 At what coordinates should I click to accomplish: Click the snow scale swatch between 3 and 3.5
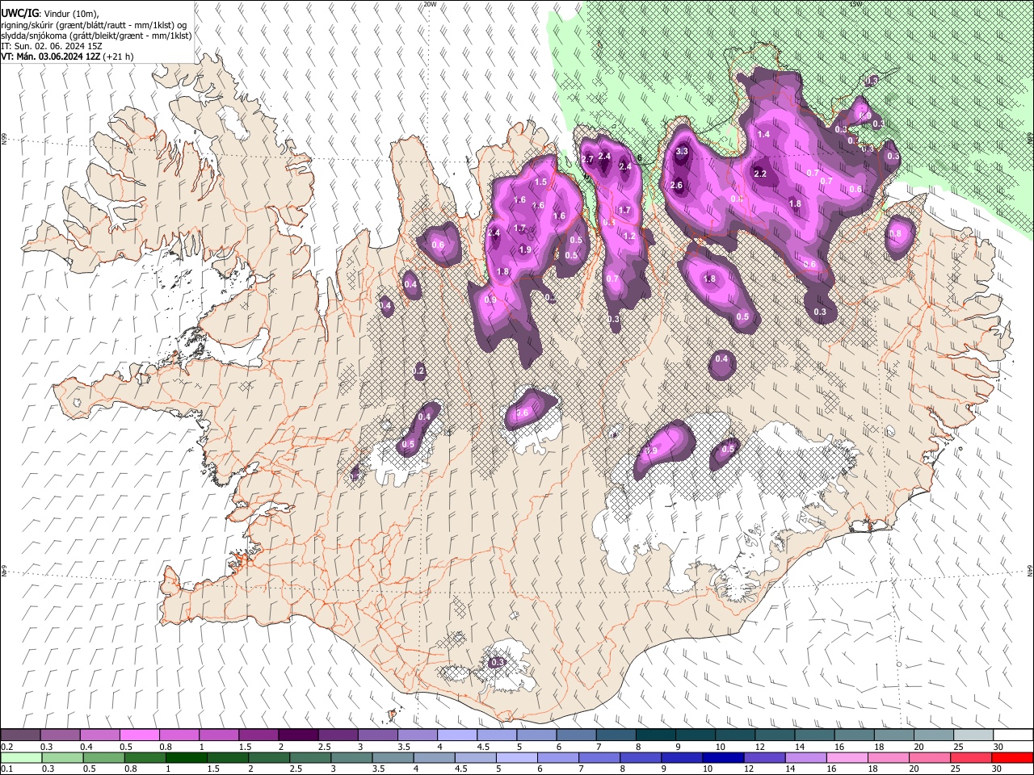click(x=377, y=735)
